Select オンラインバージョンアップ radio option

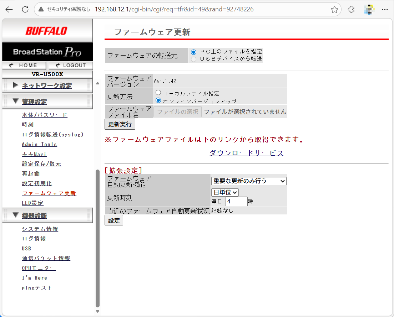coord(158,101)
